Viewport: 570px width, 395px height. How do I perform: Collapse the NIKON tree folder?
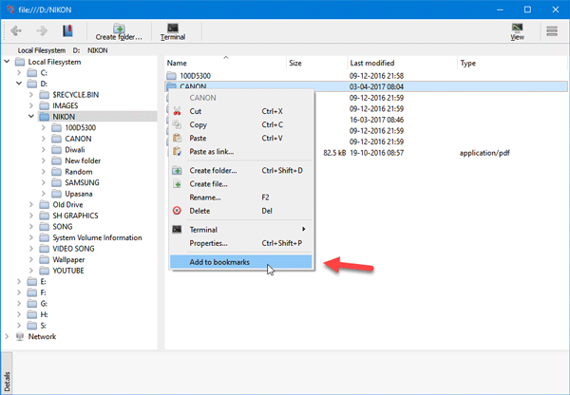pyautogui.click(x=31, y=117)
